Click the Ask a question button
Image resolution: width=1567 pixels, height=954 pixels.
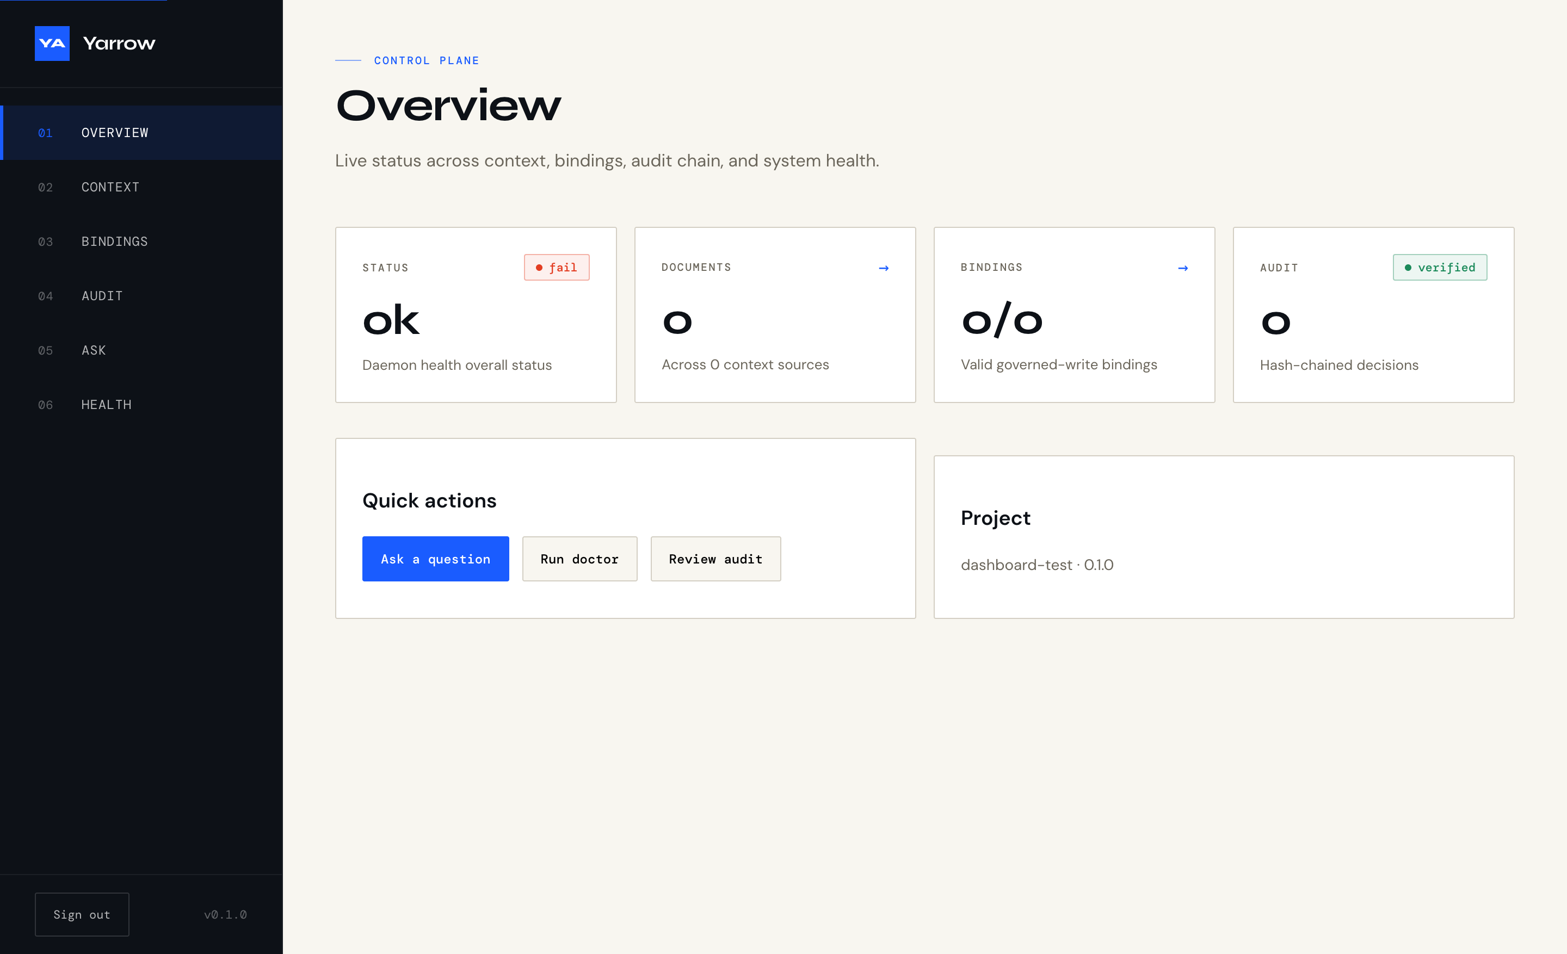click(x=436, y=559)
